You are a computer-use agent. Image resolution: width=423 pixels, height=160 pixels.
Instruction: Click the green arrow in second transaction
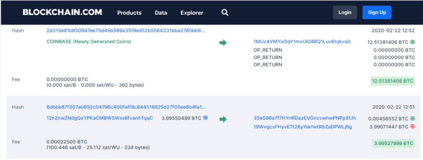coord(223,119)
